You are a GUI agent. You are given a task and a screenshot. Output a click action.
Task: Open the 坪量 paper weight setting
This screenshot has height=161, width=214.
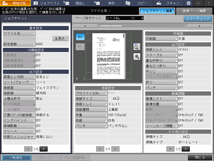[x=91, y=115]
